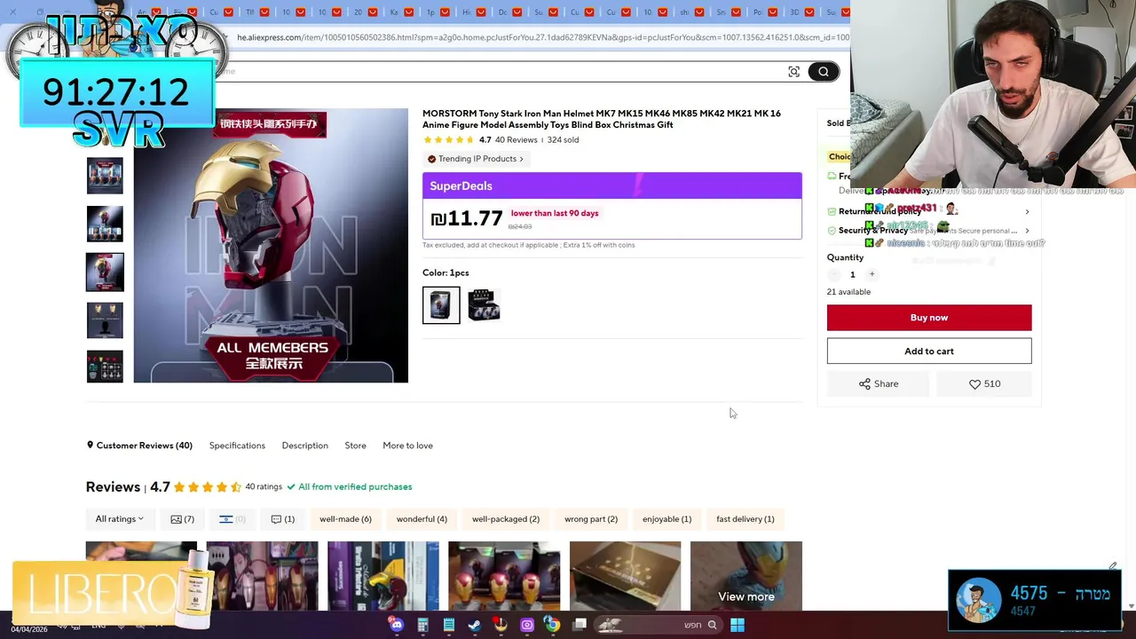This screenshot has height=639, width=1136.
Task: Click '324 sold' text
Action: click(x=563, y=140)
